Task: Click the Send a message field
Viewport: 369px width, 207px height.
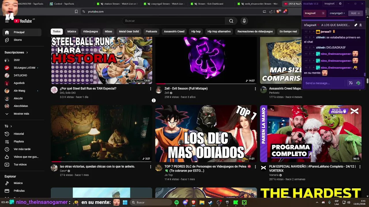Action: pos(324,83)
